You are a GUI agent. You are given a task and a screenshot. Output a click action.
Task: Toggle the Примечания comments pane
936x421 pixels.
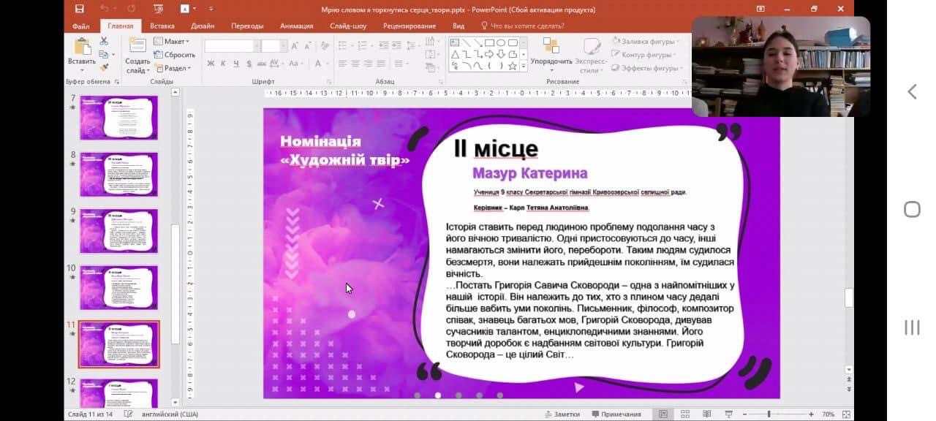616,414
